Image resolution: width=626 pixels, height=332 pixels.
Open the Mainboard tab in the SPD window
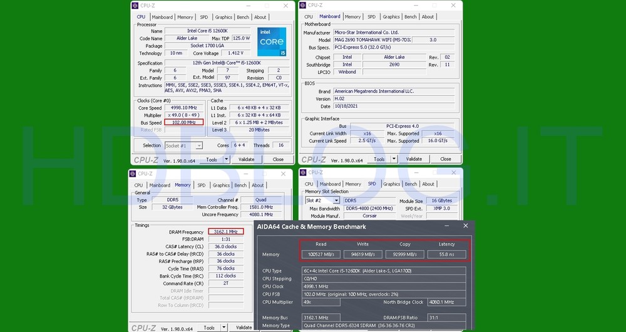tap(330, 184)
